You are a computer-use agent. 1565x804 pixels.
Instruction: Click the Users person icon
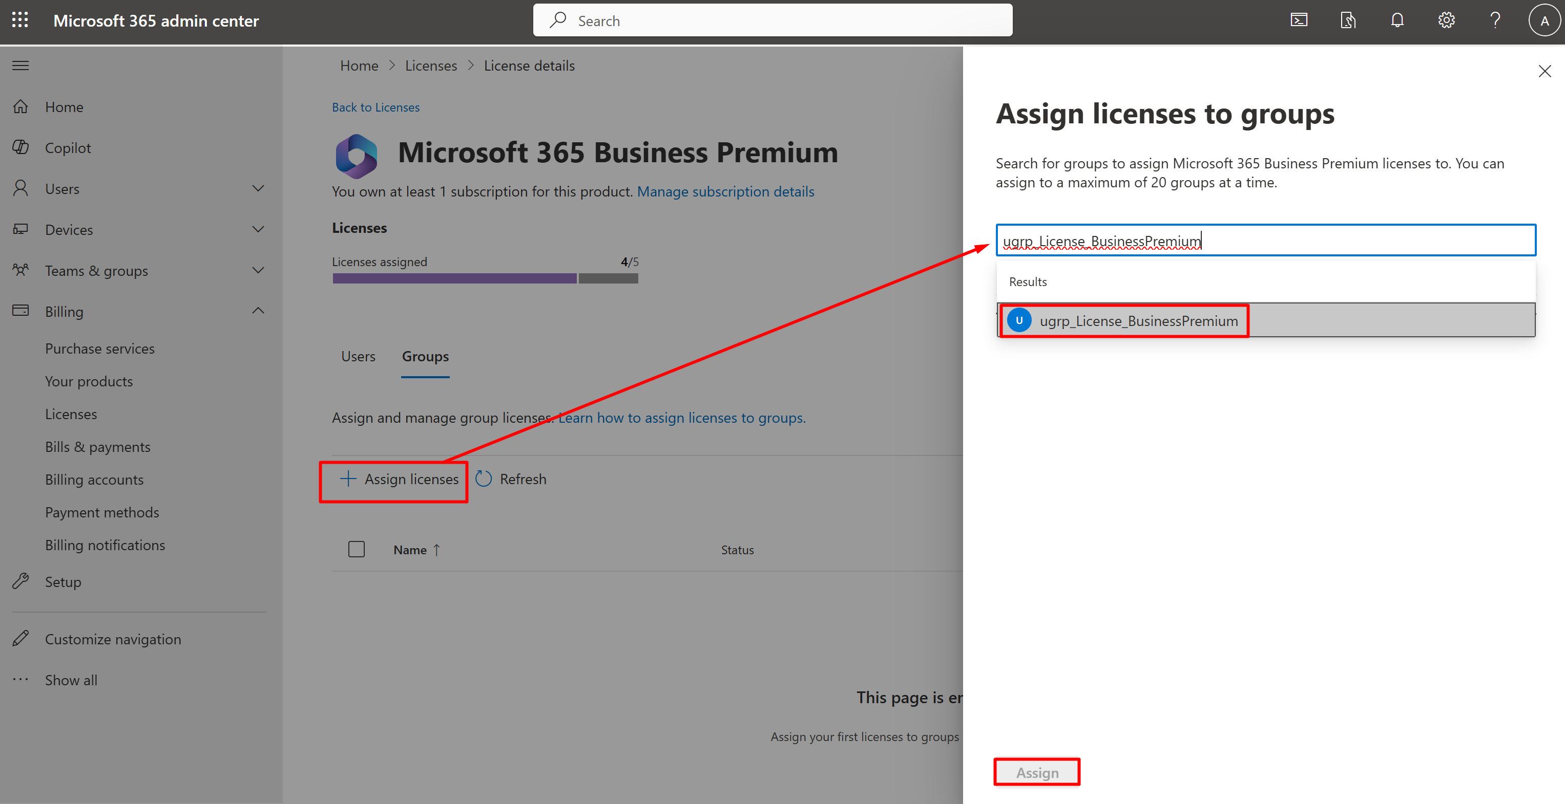(x=20, y=189)
